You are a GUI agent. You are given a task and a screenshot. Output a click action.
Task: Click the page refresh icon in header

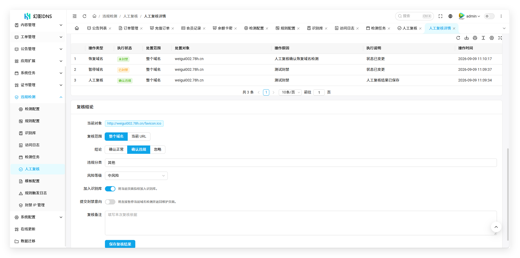click(85, 16)
